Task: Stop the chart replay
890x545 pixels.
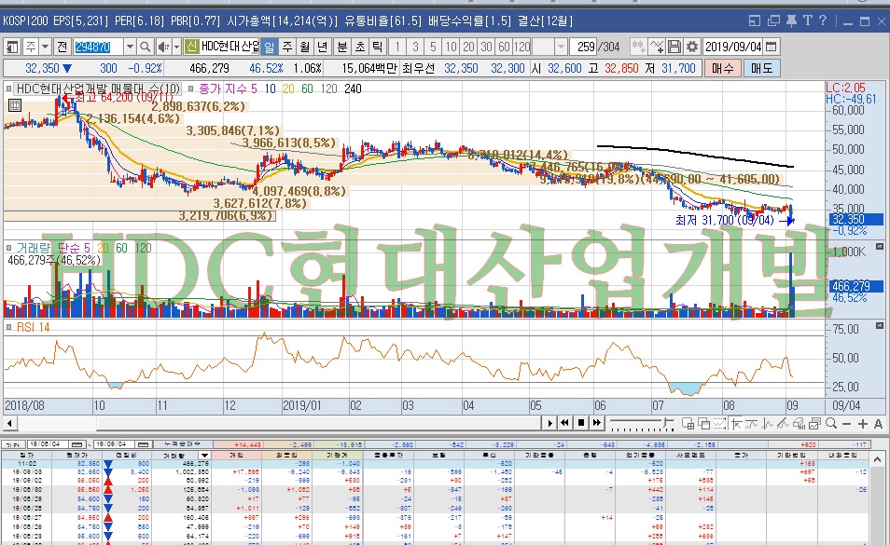Action: pyautogui.click(x=581, y=423)
